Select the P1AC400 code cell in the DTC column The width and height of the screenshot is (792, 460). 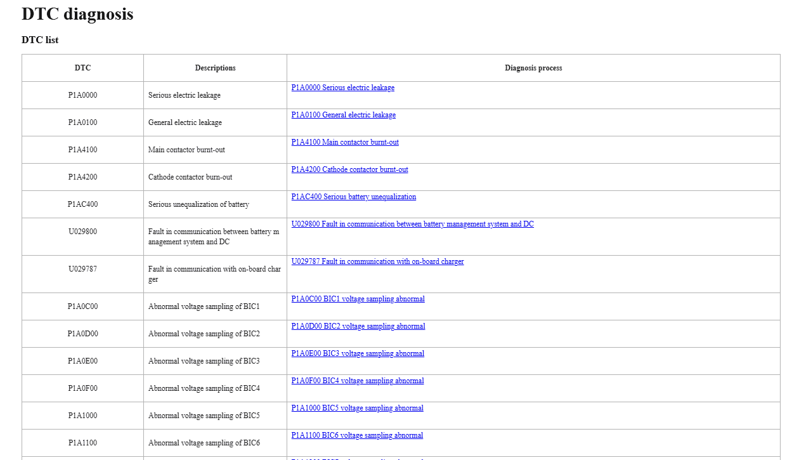[82, 204]
